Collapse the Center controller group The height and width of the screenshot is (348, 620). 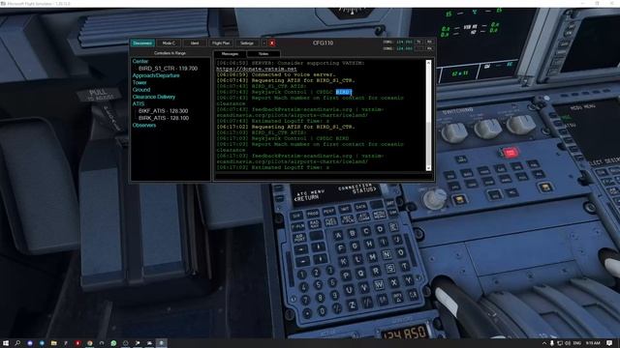pyautogui.click(x=139, y=61)
